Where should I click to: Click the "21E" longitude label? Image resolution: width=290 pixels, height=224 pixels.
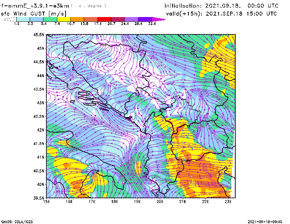click(x=183, y=202)
